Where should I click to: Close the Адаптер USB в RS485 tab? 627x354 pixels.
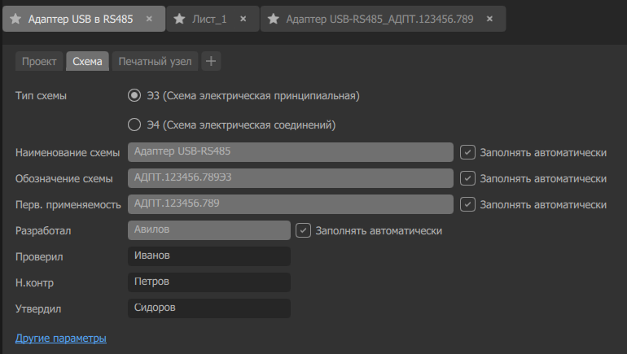click(149, 19)
